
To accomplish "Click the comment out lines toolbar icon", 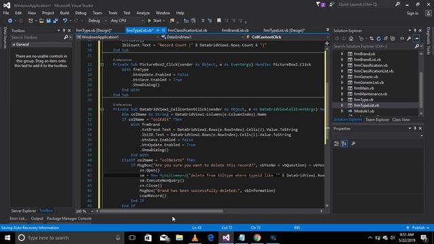I will [203, 21].
